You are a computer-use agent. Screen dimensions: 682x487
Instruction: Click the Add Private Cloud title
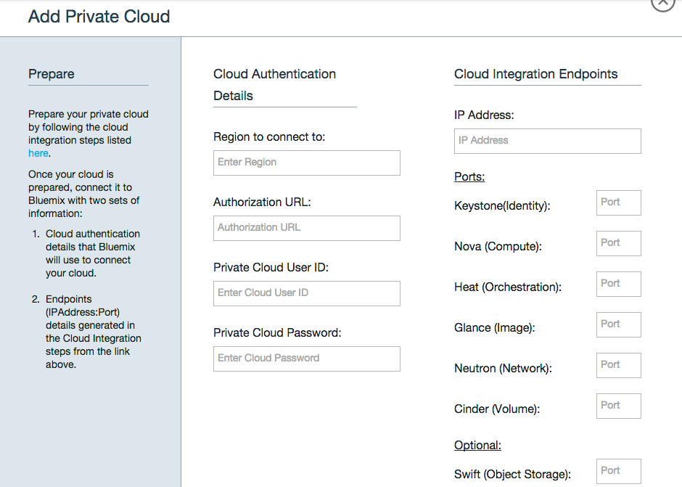99,17
